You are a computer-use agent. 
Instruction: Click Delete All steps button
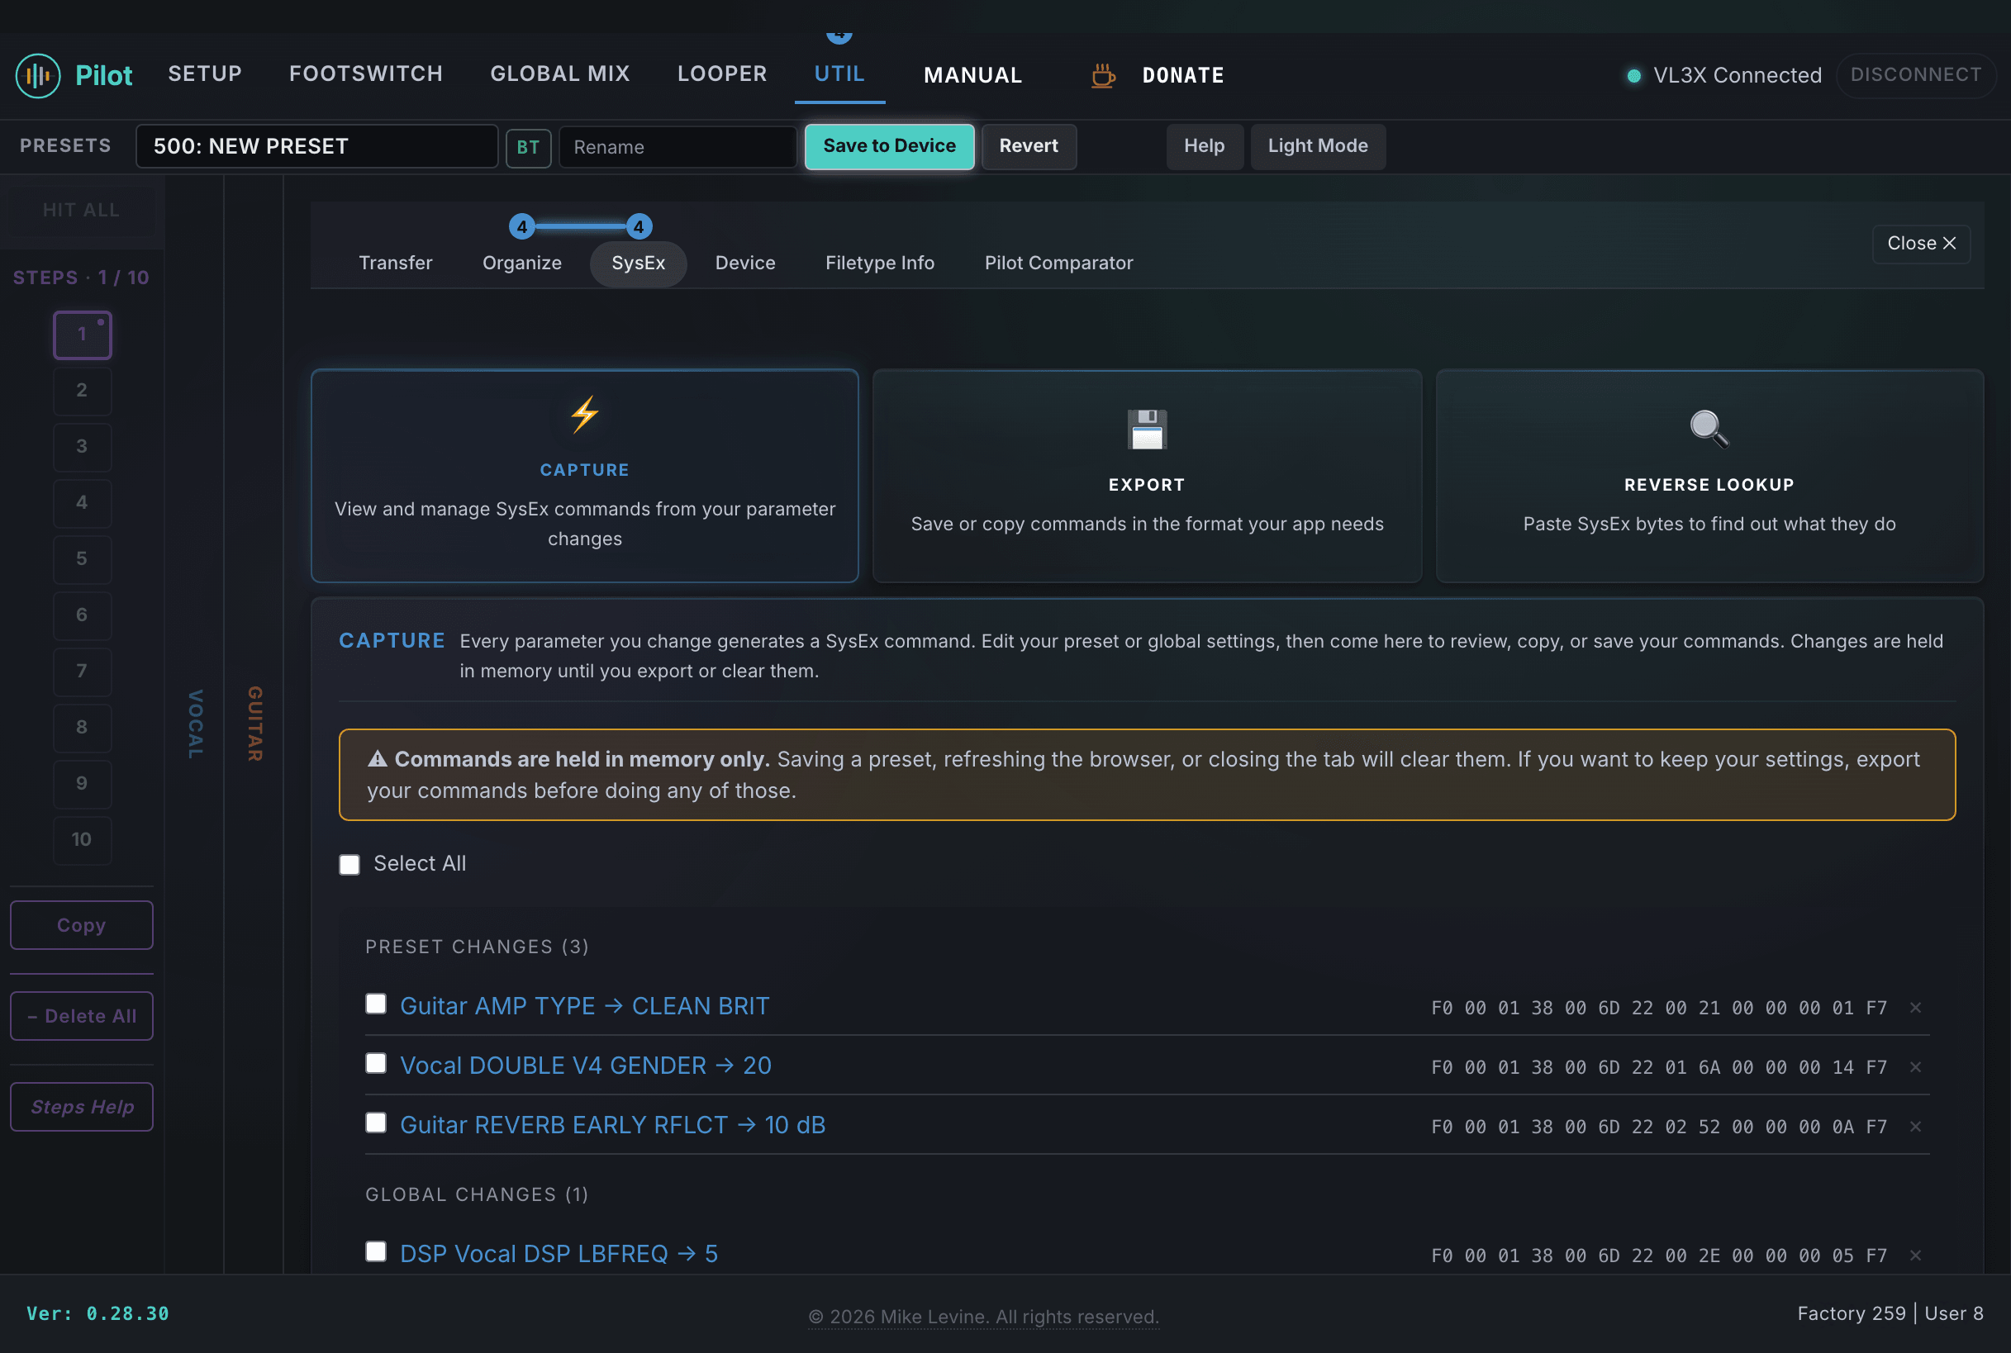81,1016
